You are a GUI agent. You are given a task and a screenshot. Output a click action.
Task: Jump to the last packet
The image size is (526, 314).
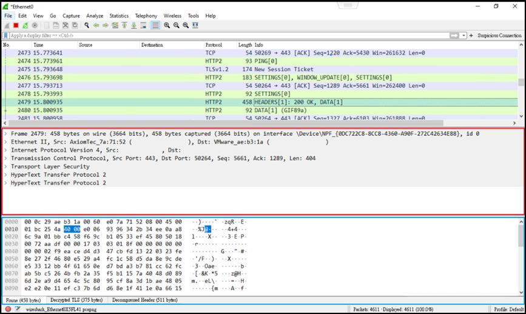[134, 26]
